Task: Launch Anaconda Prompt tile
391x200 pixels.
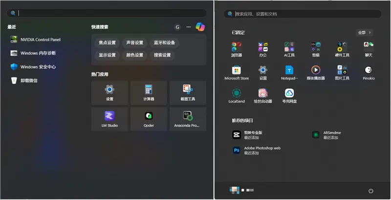Action: (188, 119)
